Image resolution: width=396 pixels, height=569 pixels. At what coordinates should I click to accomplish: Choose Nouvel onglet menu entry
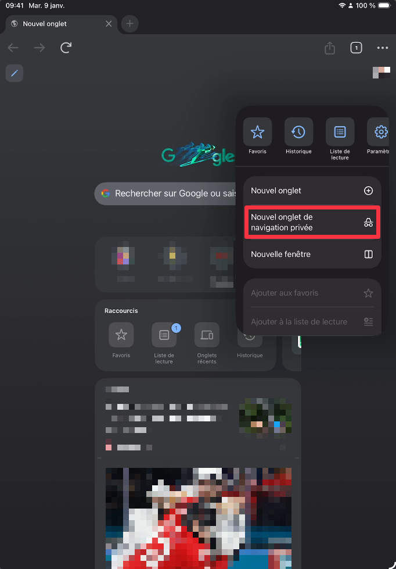312,191
